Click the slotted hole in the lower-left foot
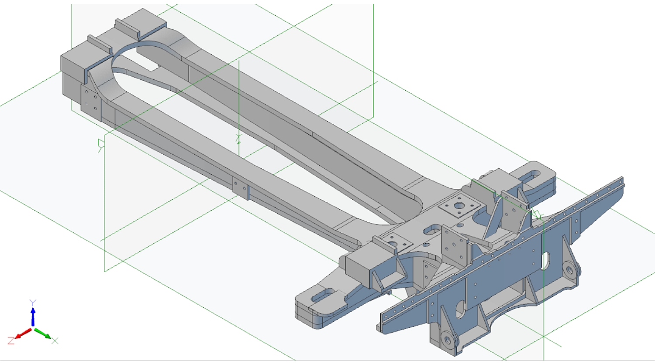 click(x=324, y=295)
